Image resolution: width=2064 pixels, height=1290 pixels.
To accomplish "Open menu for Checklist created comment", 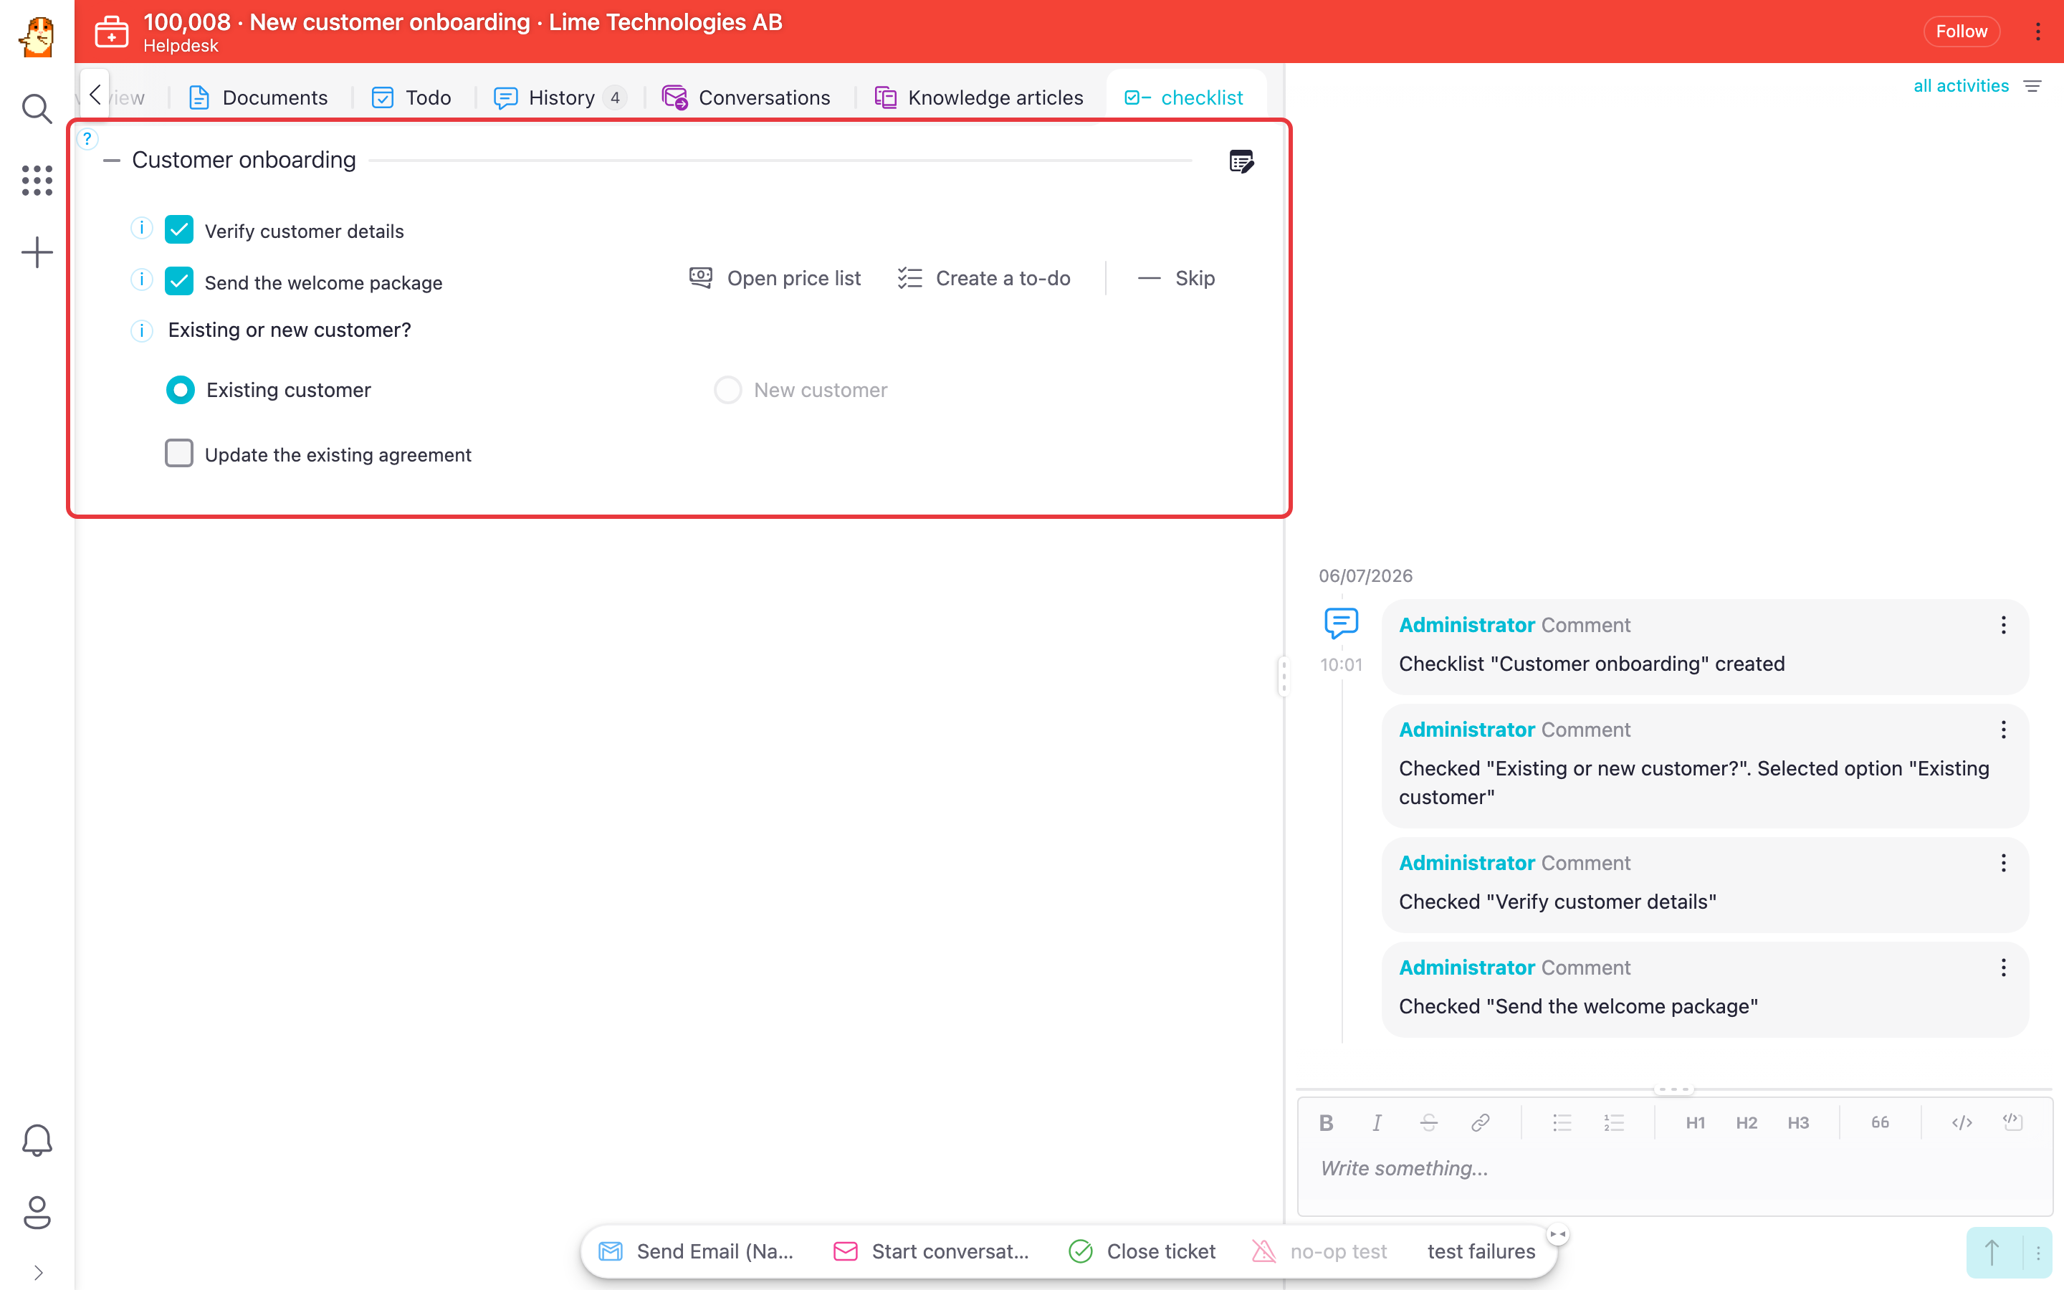I will [x=2004, y=626].
